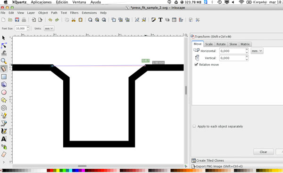Select the Rectangle tool
283x173 pixels.
click(4, 77)
